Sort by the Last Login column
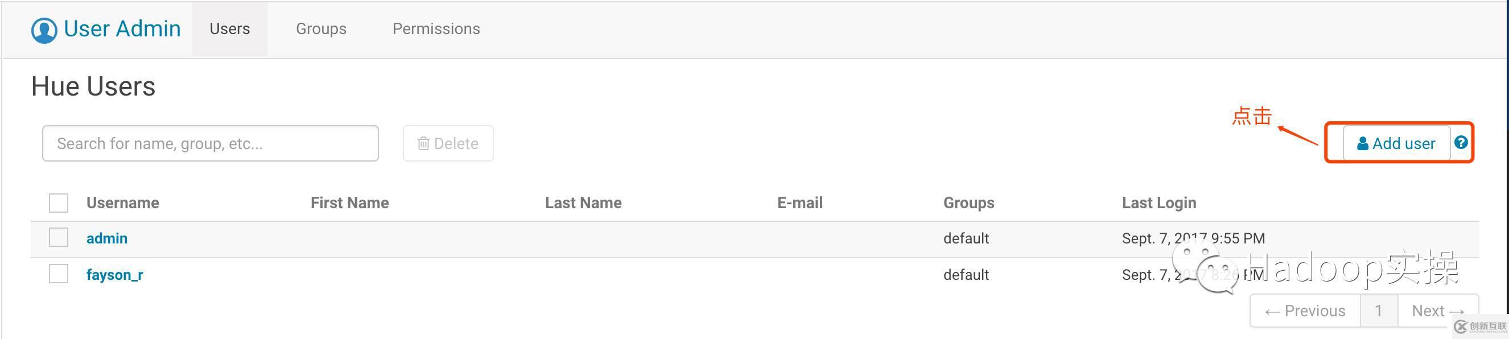 coord(1158,202)
